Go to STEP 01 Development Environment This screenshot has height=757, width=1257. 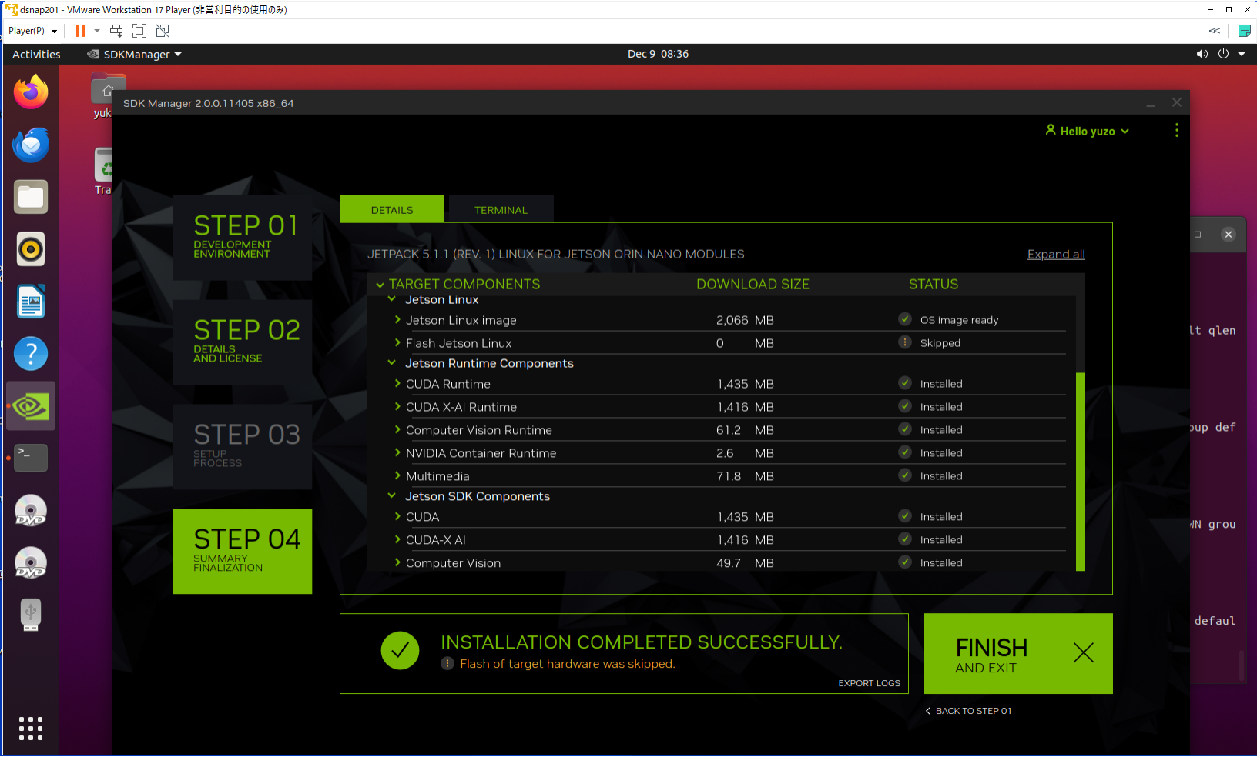point(243,237)
